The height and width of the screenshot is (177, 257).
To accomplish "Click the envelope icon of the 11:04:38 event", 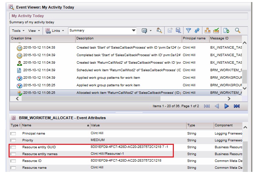I will click(x=20, y=48).
